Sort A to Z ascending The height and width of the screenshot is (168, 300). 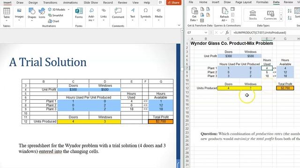[290, 11]
